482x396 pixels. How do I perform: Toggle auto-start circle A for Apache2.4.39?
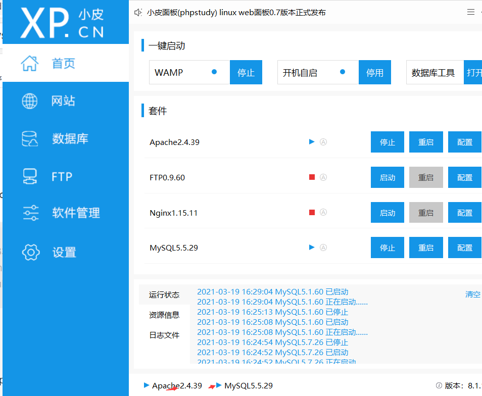pos(323,142)
